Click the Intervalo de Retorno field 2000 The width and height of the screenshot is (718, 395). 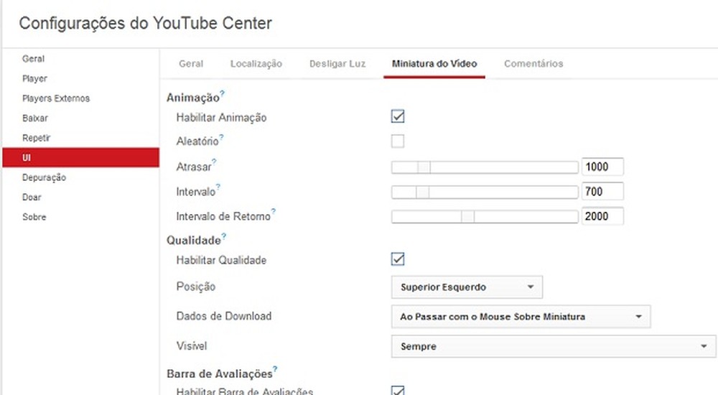coord(602,216)
